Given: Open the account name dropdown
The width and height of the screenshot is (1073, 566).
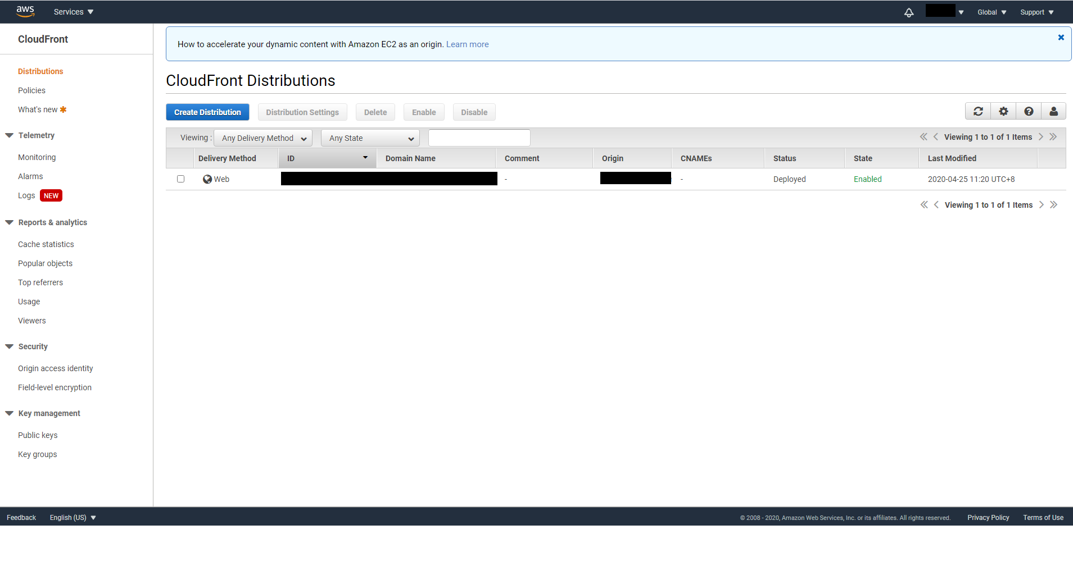Looking at the screenshot, I should coord(945,11).
